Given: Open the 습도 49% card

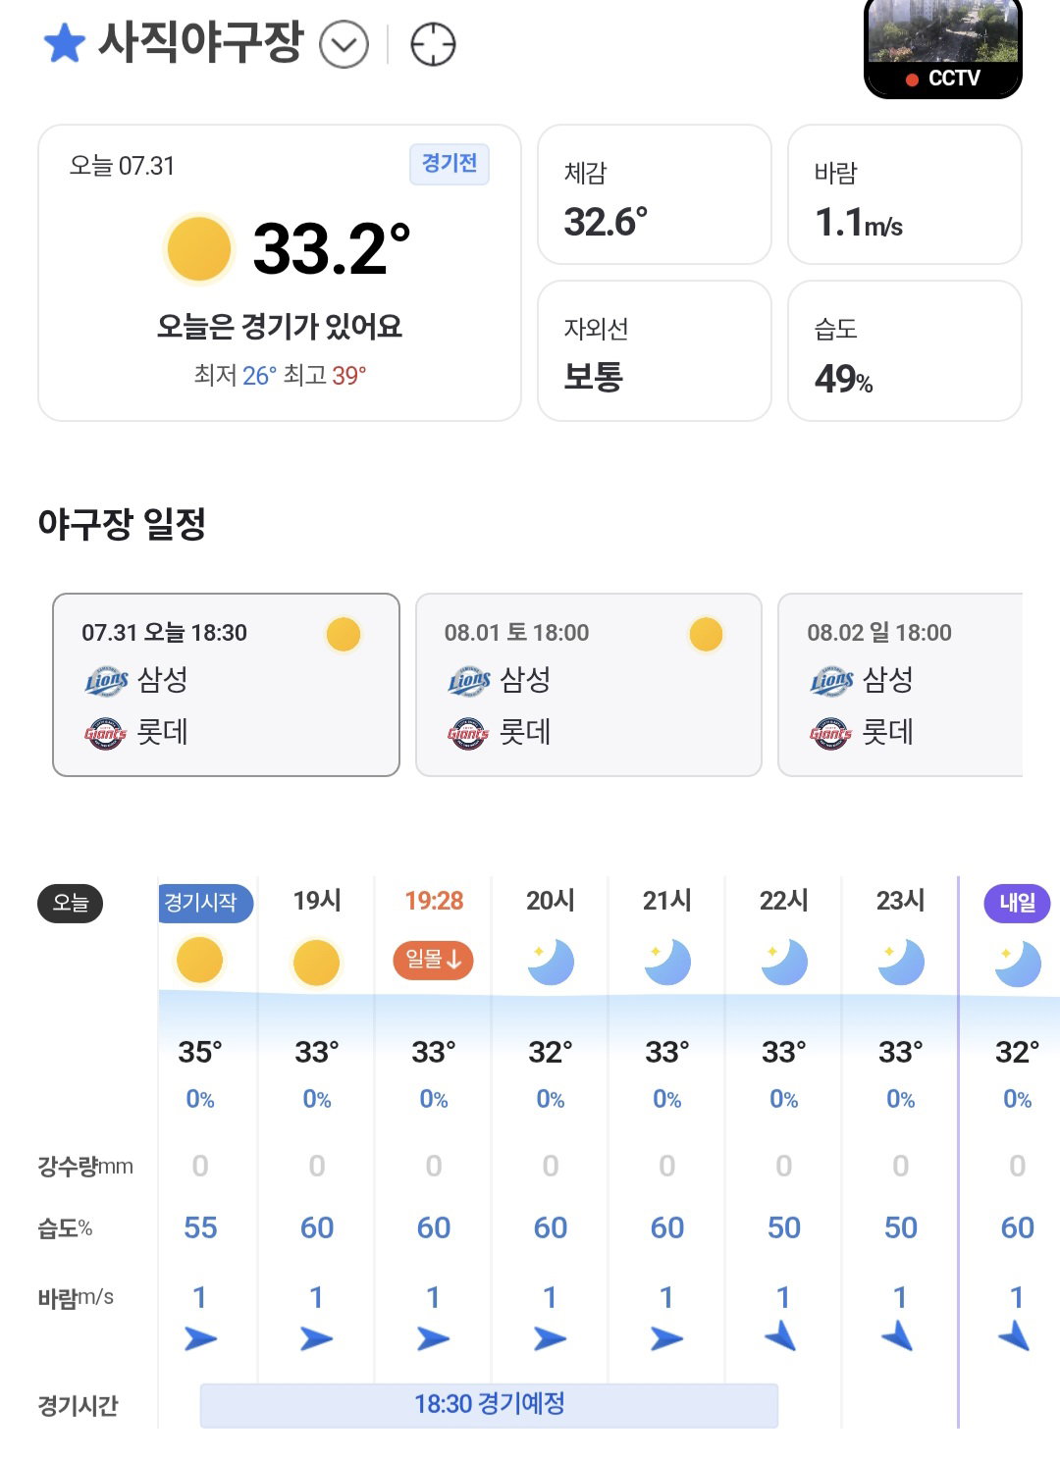Looking at the screenshot, I should [x=905, y=351].
